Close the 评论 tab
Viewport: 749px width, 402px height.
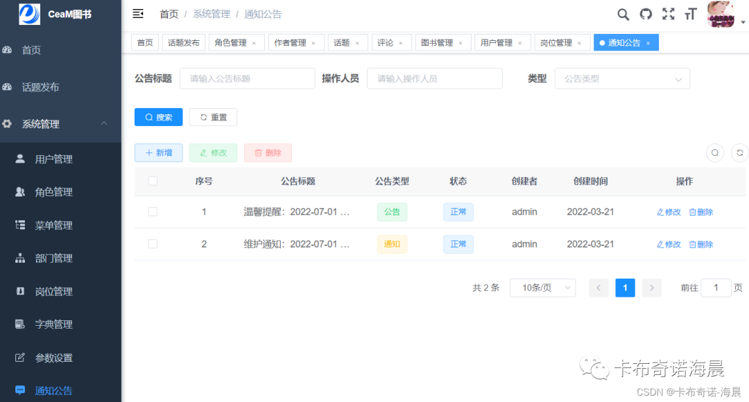[401, 43]
